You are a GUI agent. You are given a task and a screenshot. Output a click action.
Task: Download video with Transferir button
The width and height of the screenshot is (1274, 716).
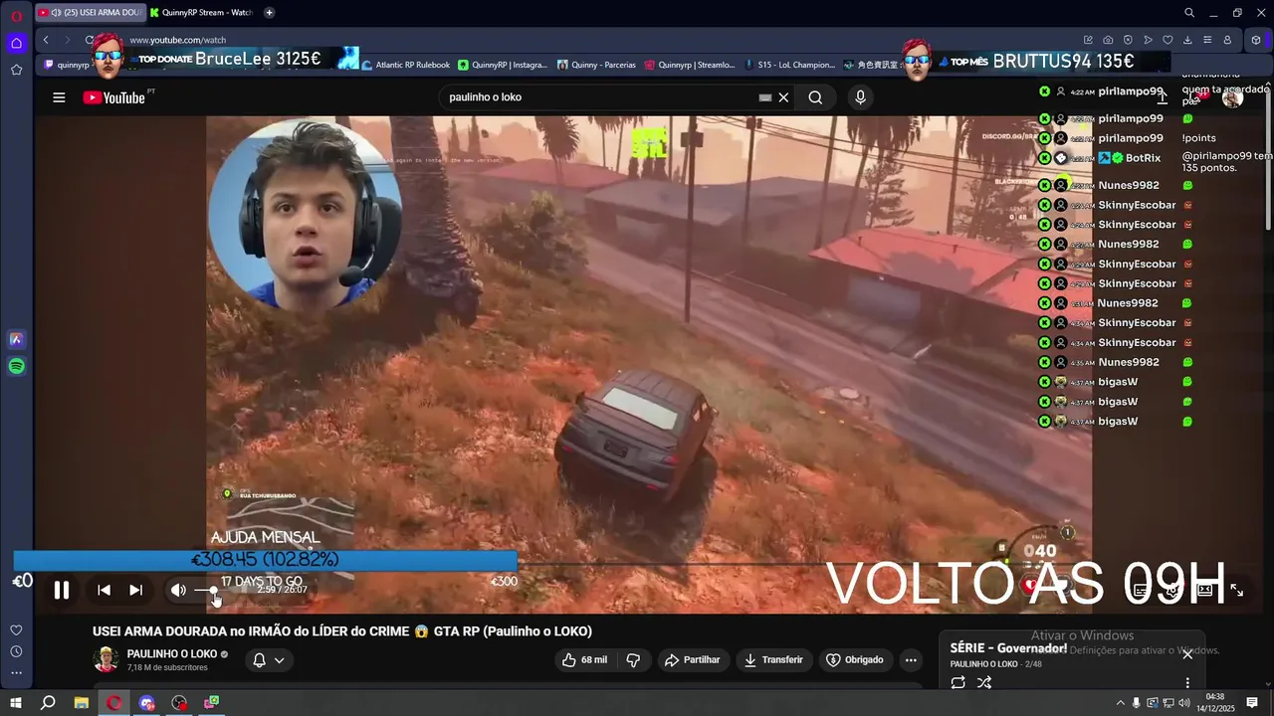(x=773, y=659)
